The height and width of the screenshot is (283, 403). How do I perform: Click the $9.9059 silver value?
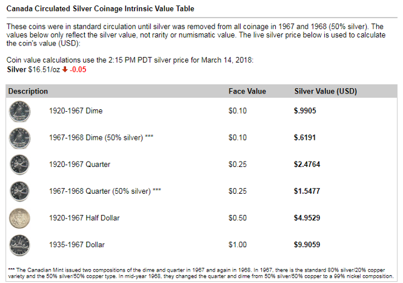click(x=307, y=245)
